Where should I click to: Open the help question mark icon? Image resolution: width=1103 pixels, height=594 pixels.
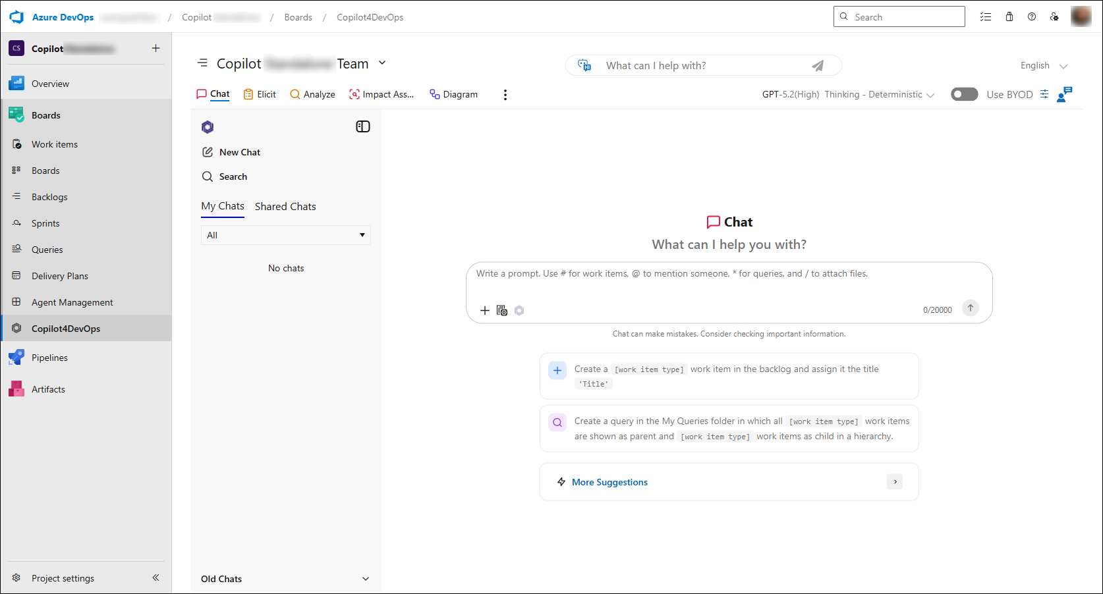pyautogui.click(x=1032, y=17)
